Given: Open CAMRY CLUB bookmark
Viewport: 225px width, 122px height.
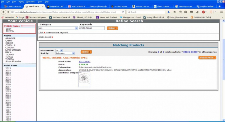Looking at the screenshot, I should 201,17.
